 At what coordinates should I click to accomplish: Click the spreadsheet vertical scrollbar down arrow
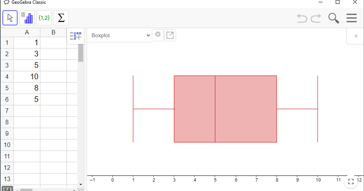click(x=81, y=184)
